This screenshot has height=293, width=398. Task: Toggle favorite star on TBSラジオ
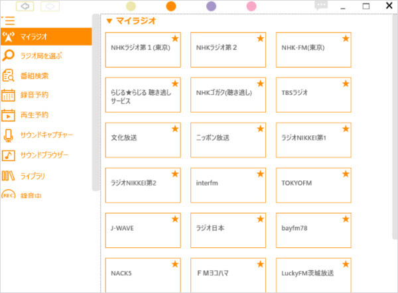pos(346,84)
